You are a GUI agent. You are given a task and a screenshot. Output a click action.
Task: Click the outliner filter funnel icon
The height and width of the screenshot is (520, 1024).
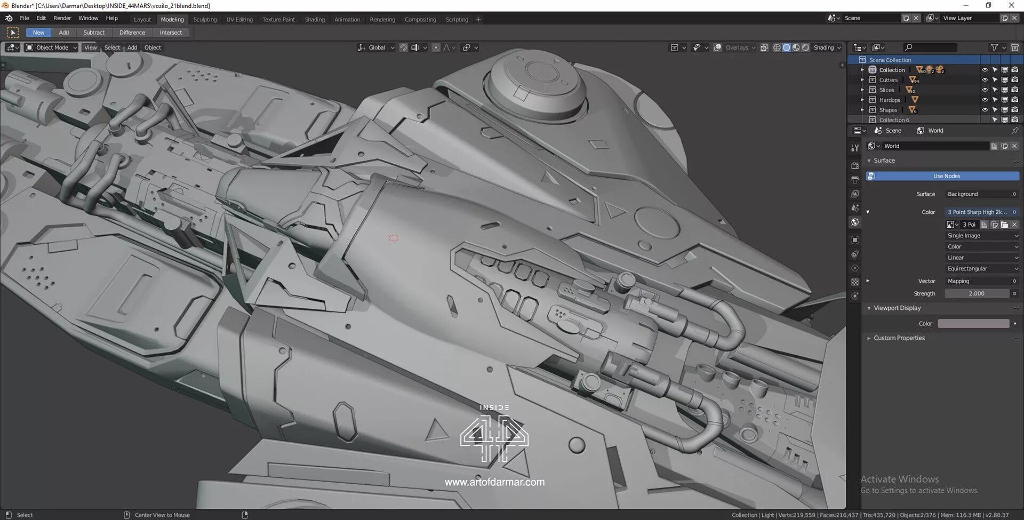994,47
